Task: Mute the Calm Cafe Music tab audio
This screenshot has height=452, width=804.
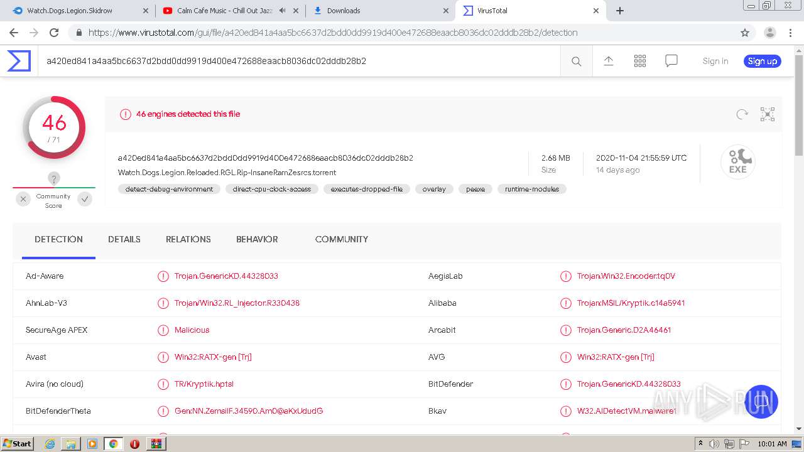Action: (282, 11)
